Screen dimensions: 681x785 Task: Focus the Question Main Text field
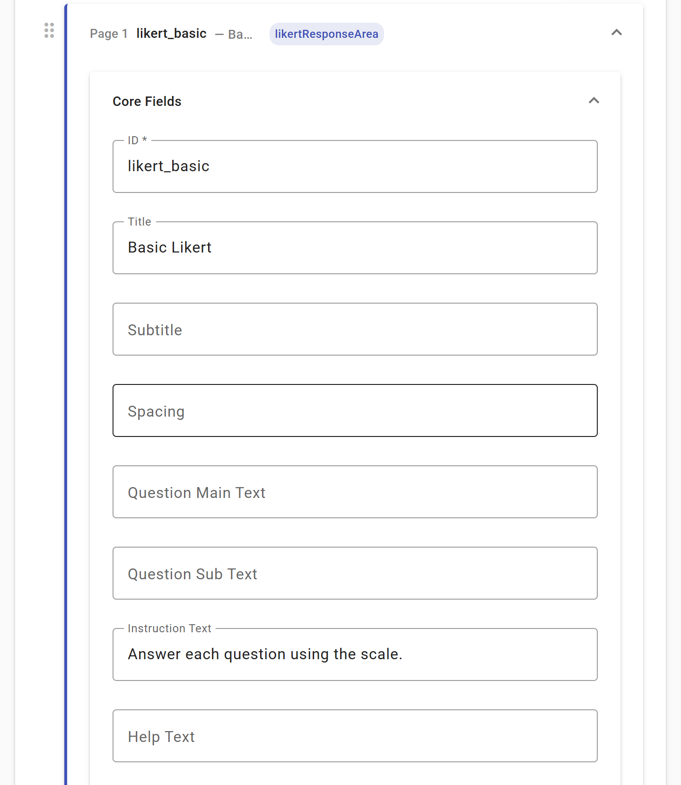(355, 492)
